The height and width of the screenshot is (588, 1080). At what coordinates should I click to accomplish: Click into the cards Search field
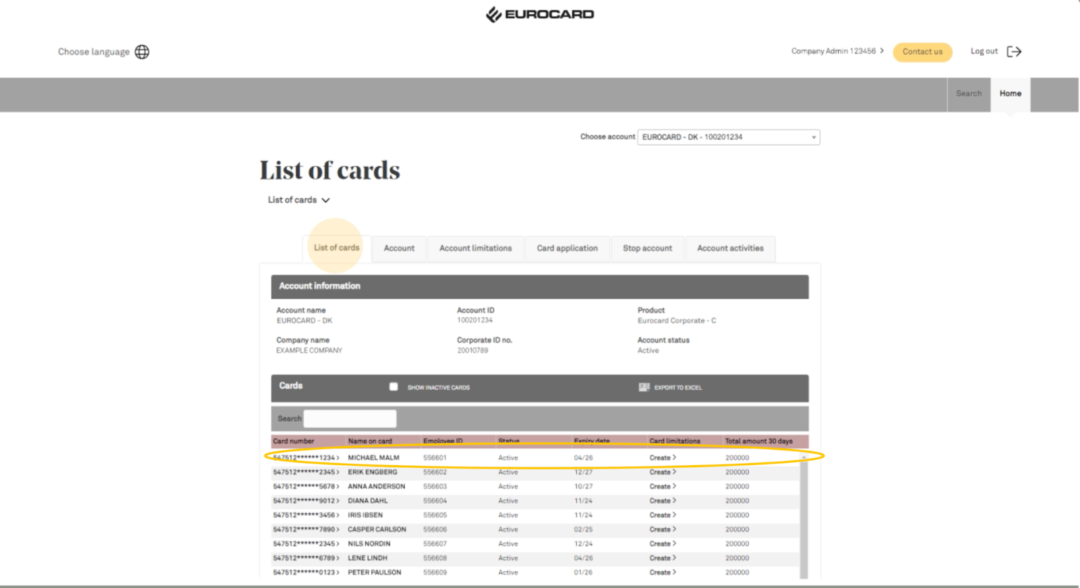click(x=350, y=419)
